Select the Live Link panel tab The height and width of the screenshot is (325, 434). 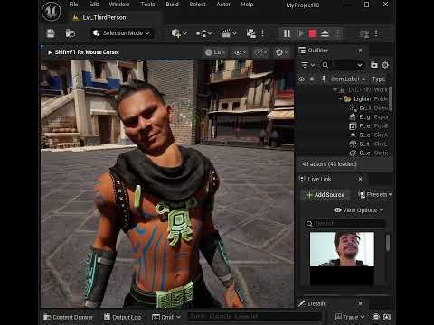(316, 179)
